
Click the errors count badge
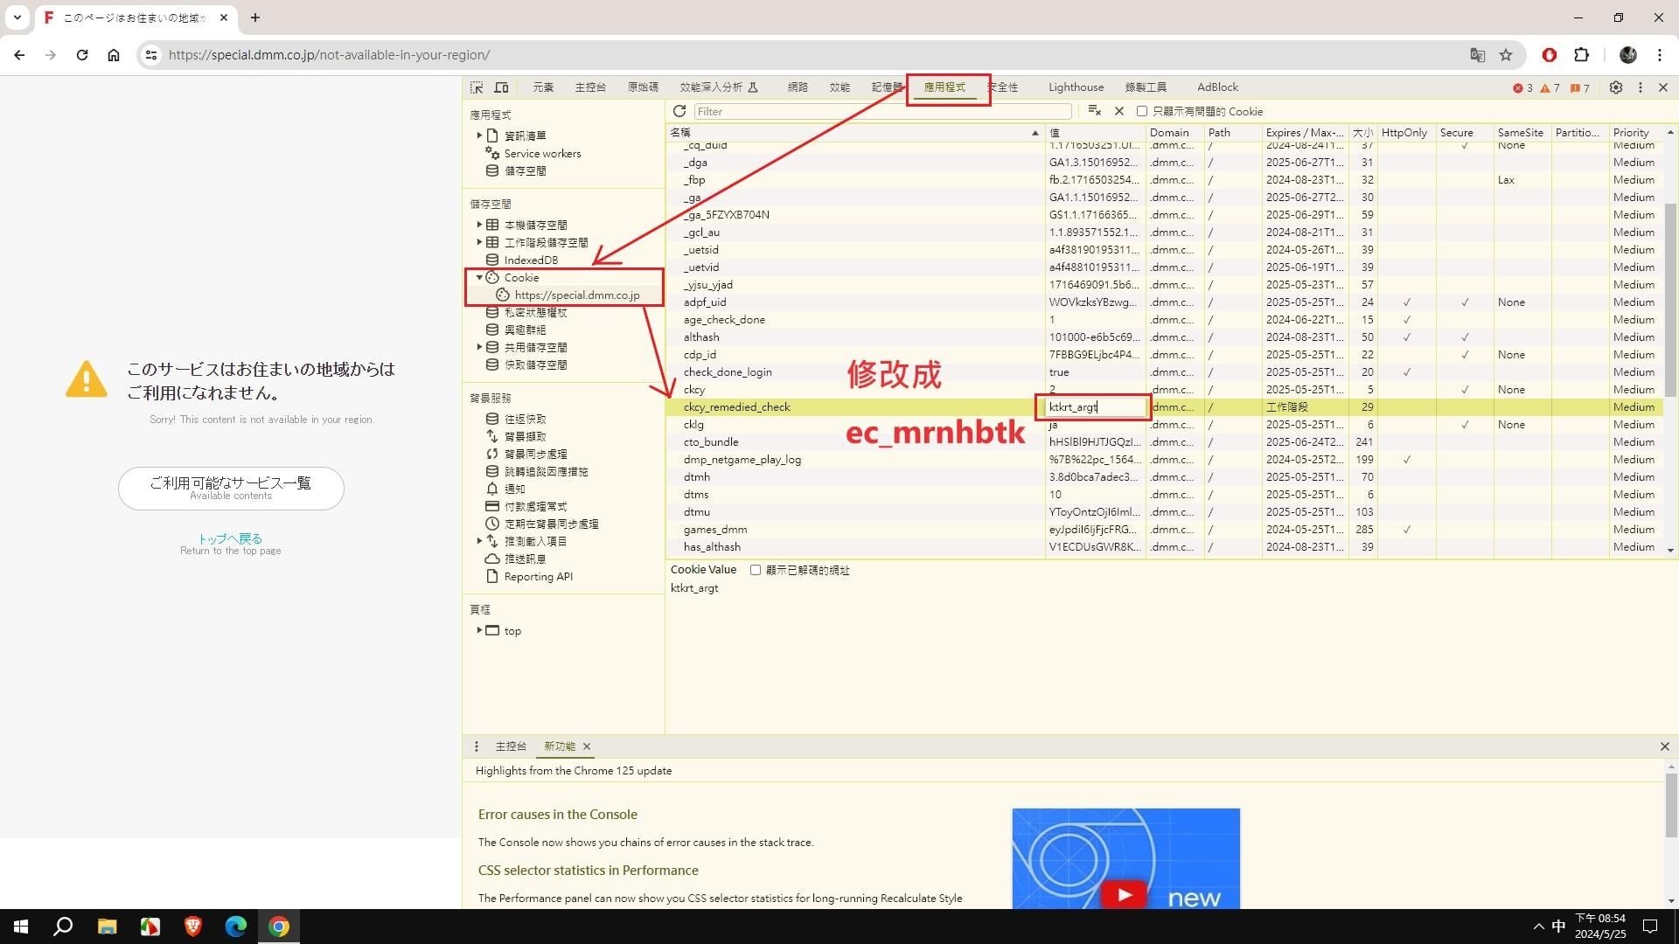point(1522,87)
